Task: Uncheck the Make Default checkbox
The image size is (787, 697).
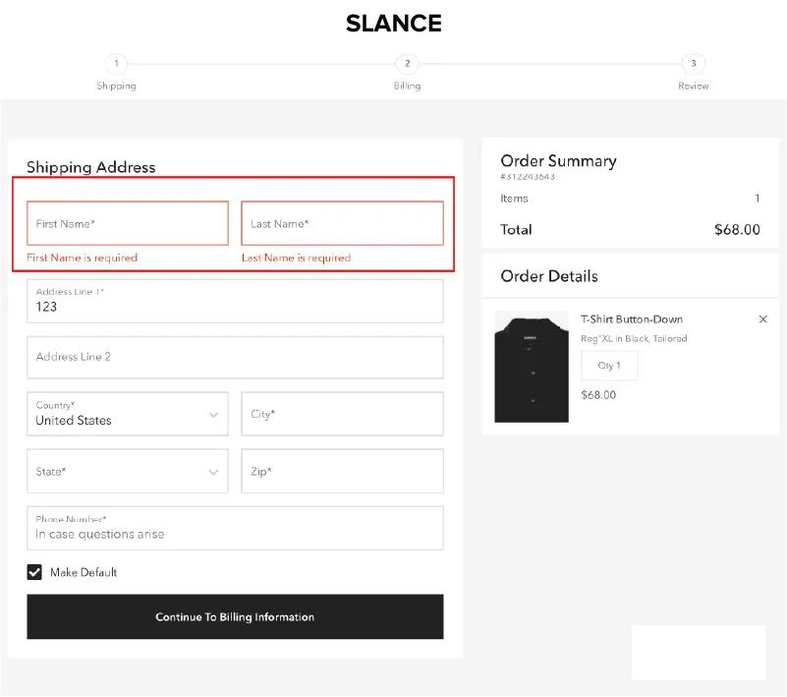Action: tap(34, 572)
